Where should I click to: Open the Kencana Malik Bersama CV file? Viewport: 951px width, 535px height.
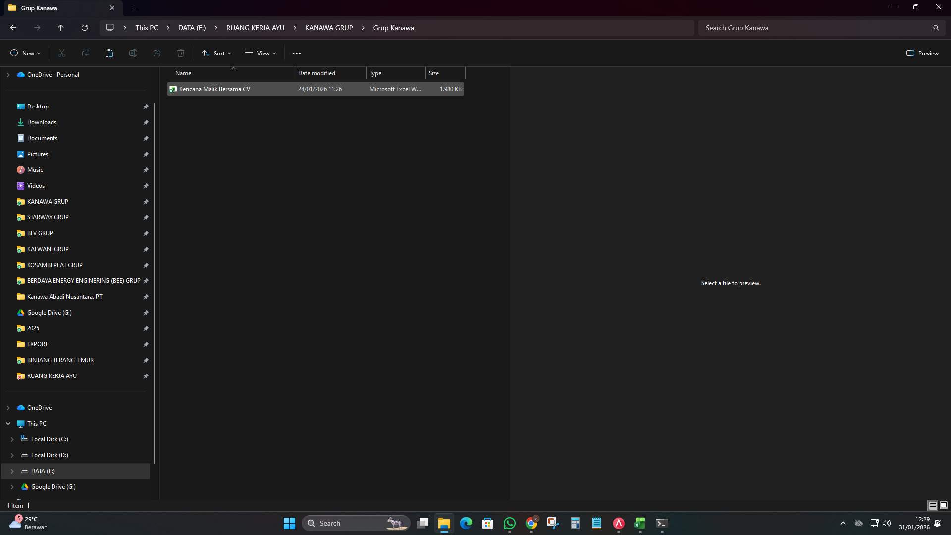[x=214, y=89]
